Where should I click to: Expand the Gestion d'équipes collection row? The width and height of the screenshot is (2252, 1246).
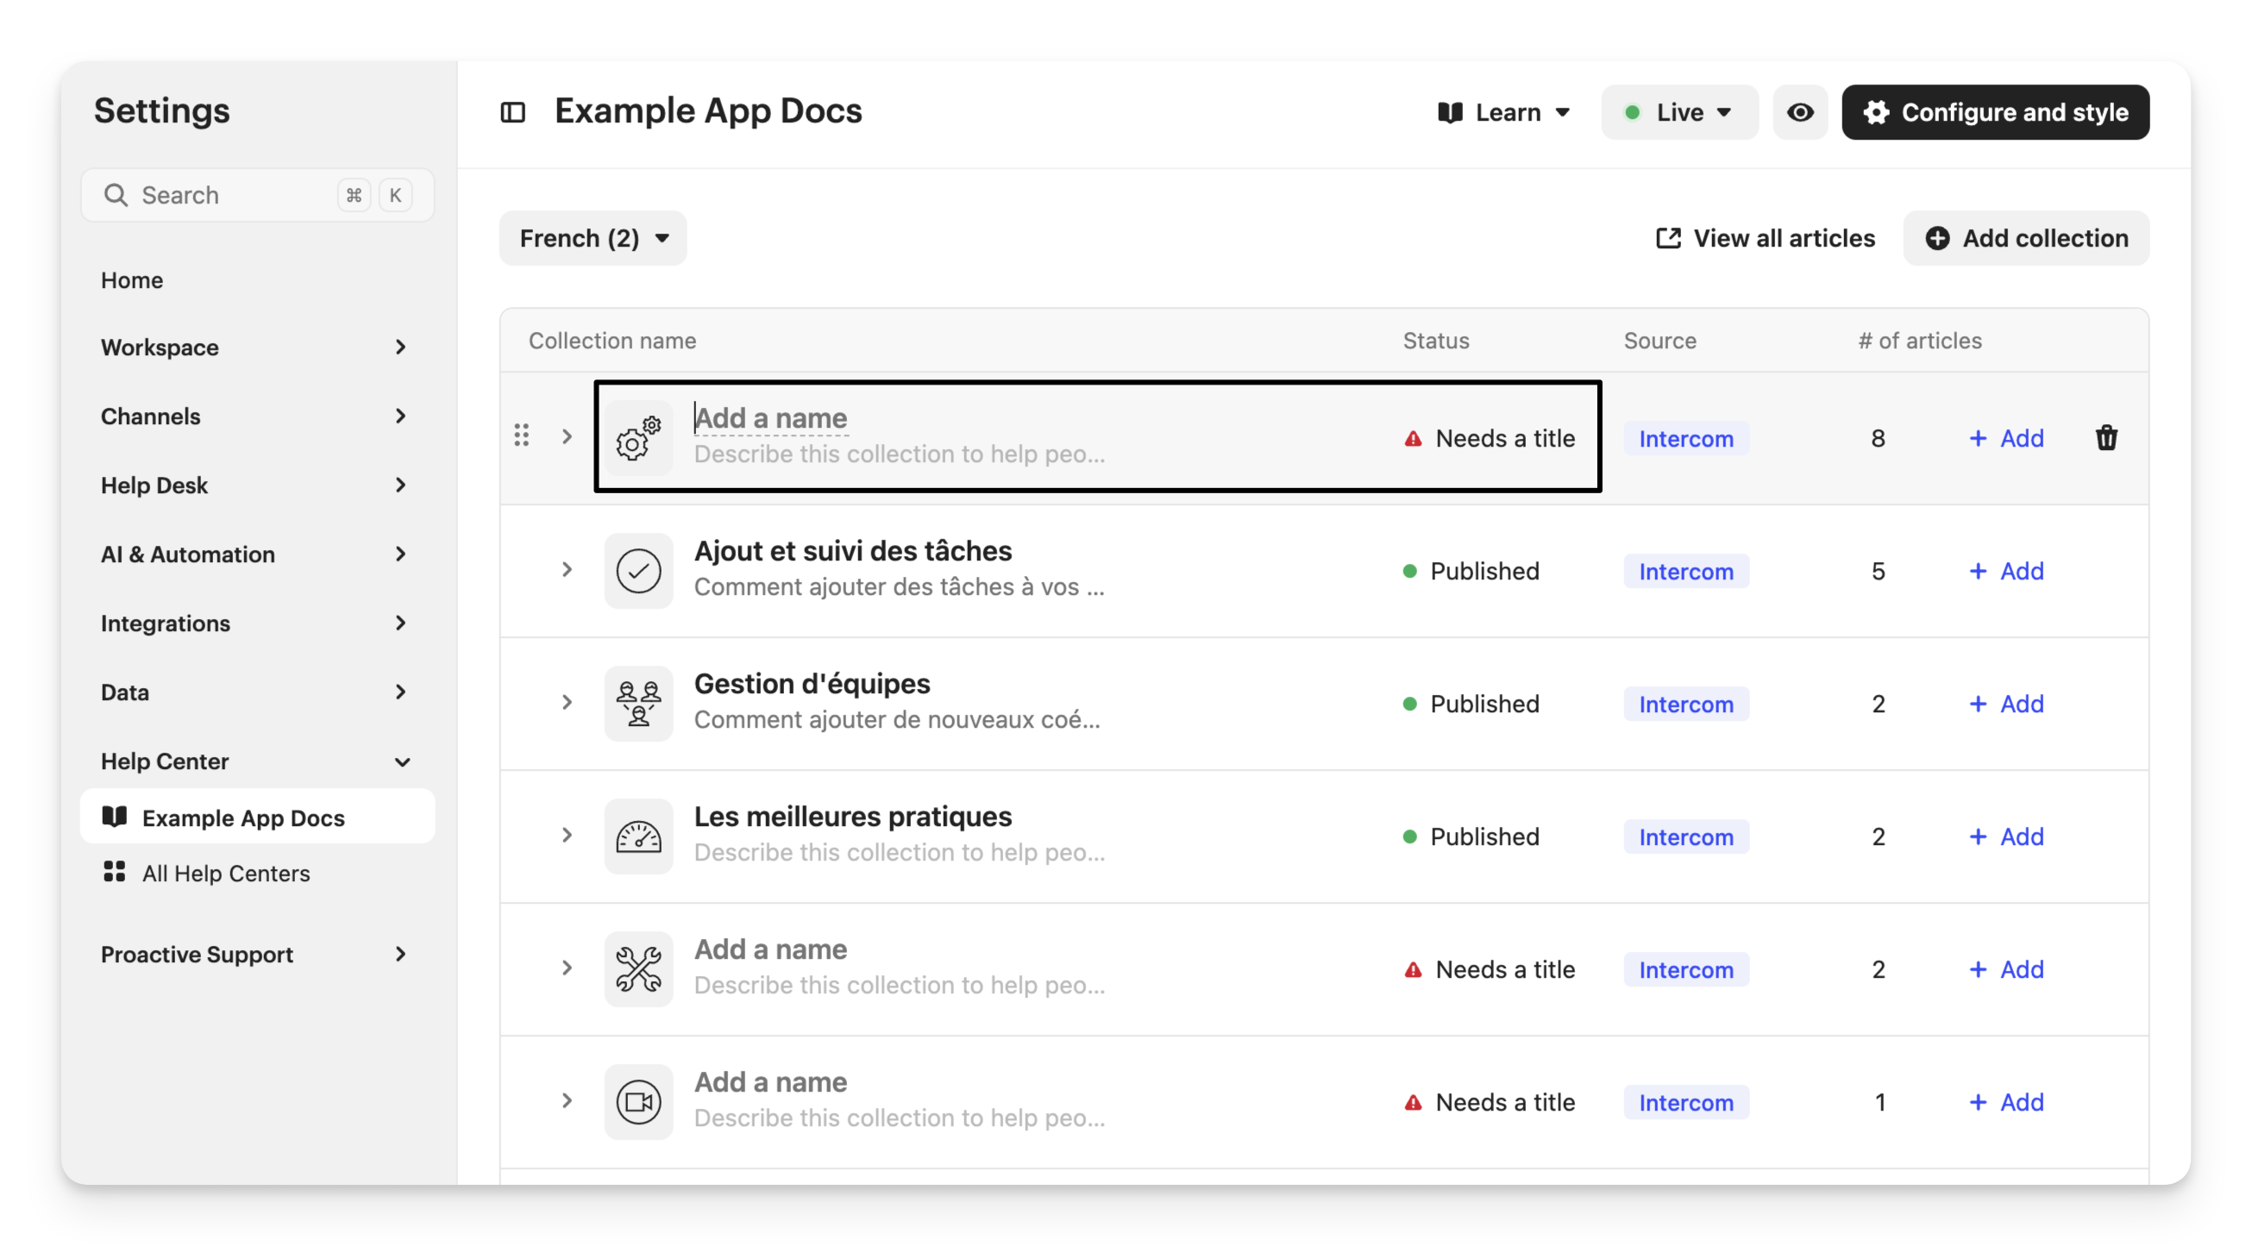click(x=567, y=703)
